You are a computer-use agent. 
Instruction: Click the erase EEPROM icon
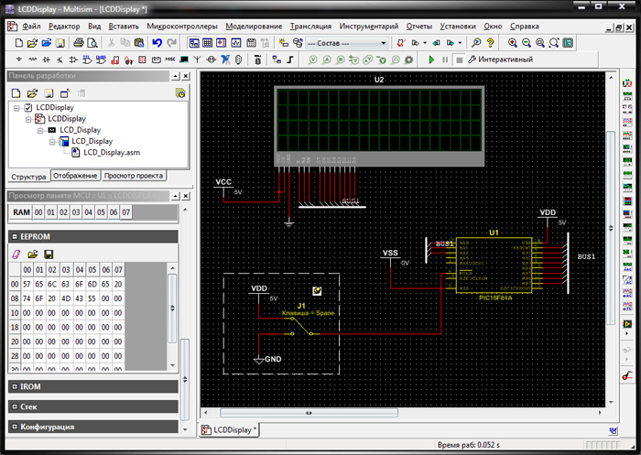[16, 255]
